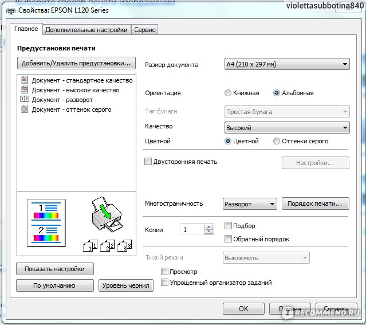
Task: Select Книжная portrait orientation
Action: (x=228, y=93)
